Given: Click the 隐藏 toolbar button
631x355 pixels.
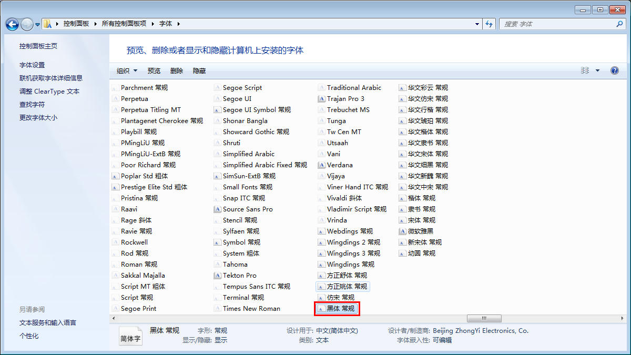Looking at the screenshot, I should (x=199, y=70).
